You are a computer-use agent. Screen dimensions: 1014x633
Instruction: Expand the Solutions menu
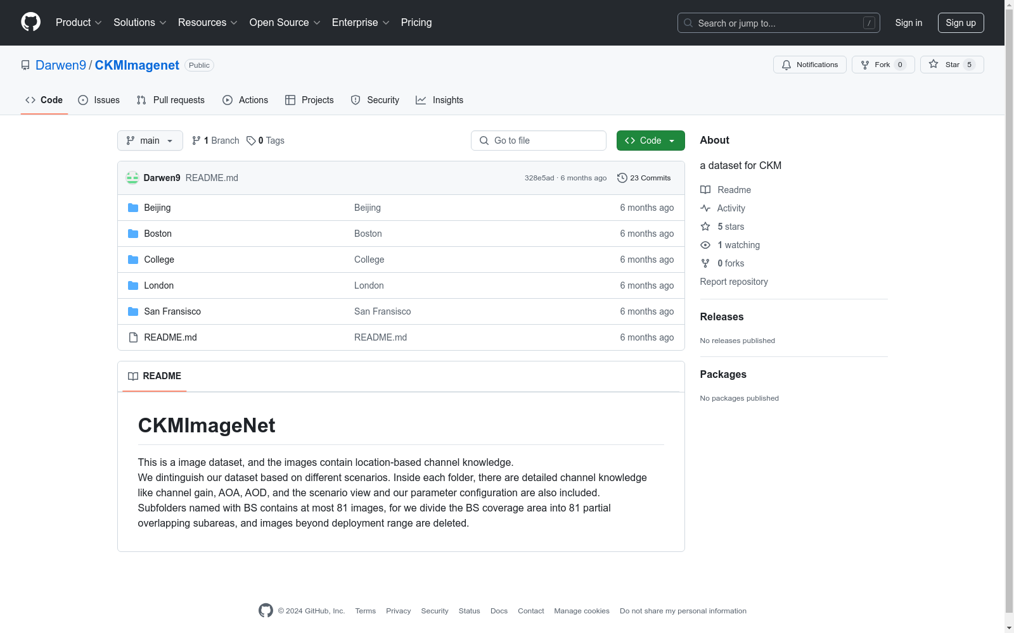(140, 23)
